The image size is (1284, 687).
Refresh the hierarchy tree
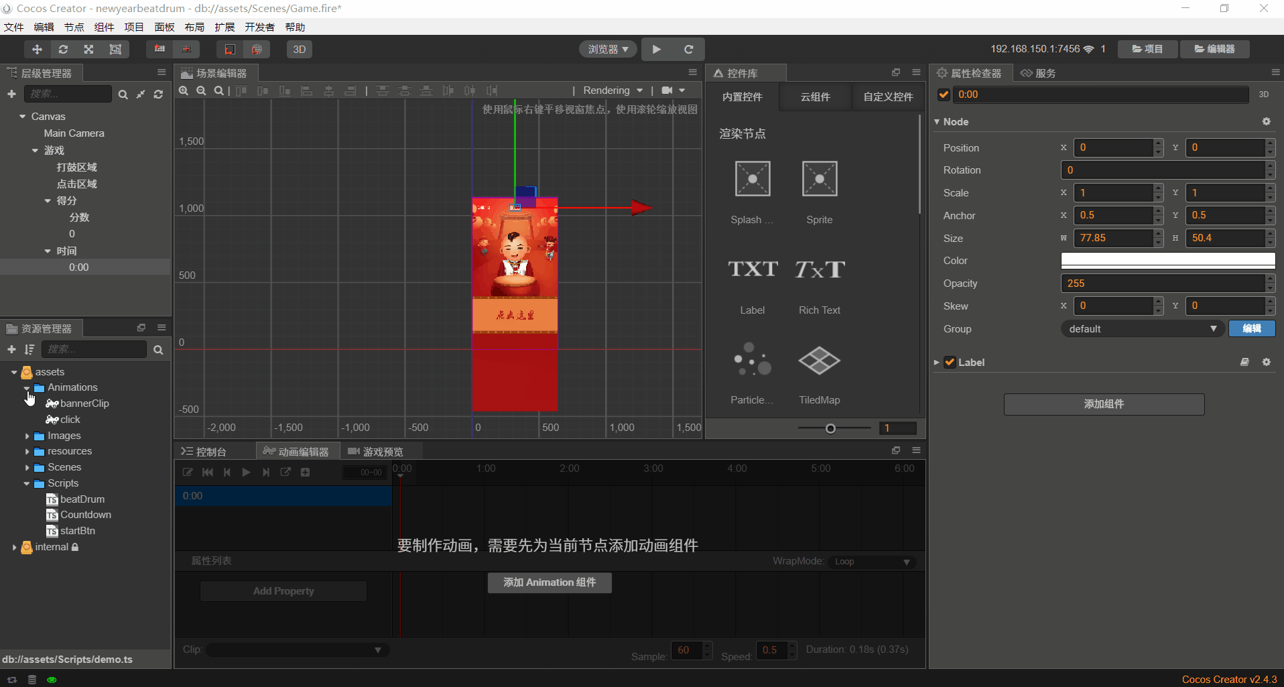click(x=158, y=95)
